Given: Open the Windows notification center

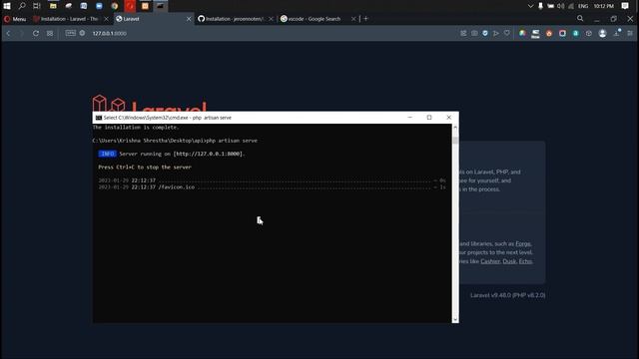Looking at the screenshot, I should point(625,6).
